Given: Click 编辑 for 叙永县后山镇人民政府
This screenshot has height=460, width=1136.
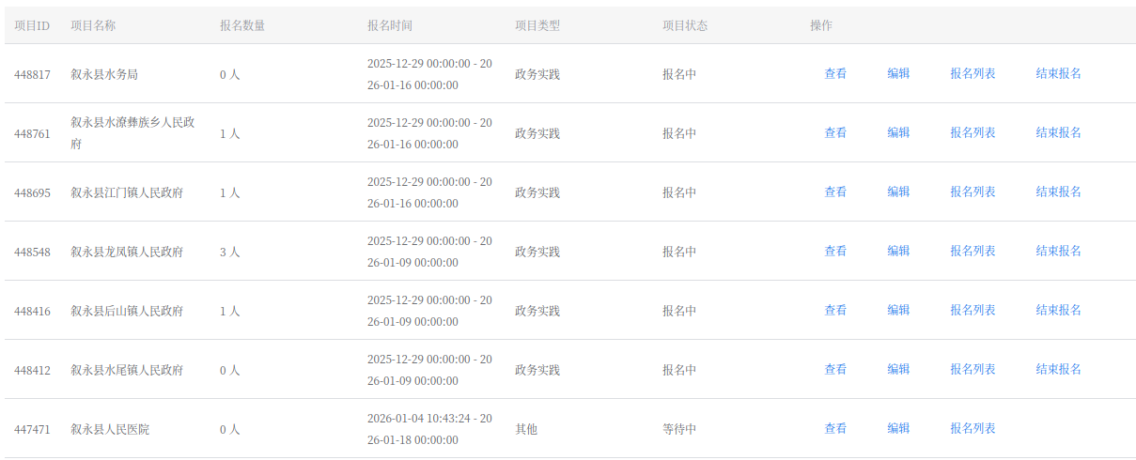Looking at the screenshot, I should point(898,310).
